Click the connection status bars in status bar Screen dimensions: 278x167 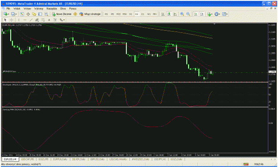point(246,164)
